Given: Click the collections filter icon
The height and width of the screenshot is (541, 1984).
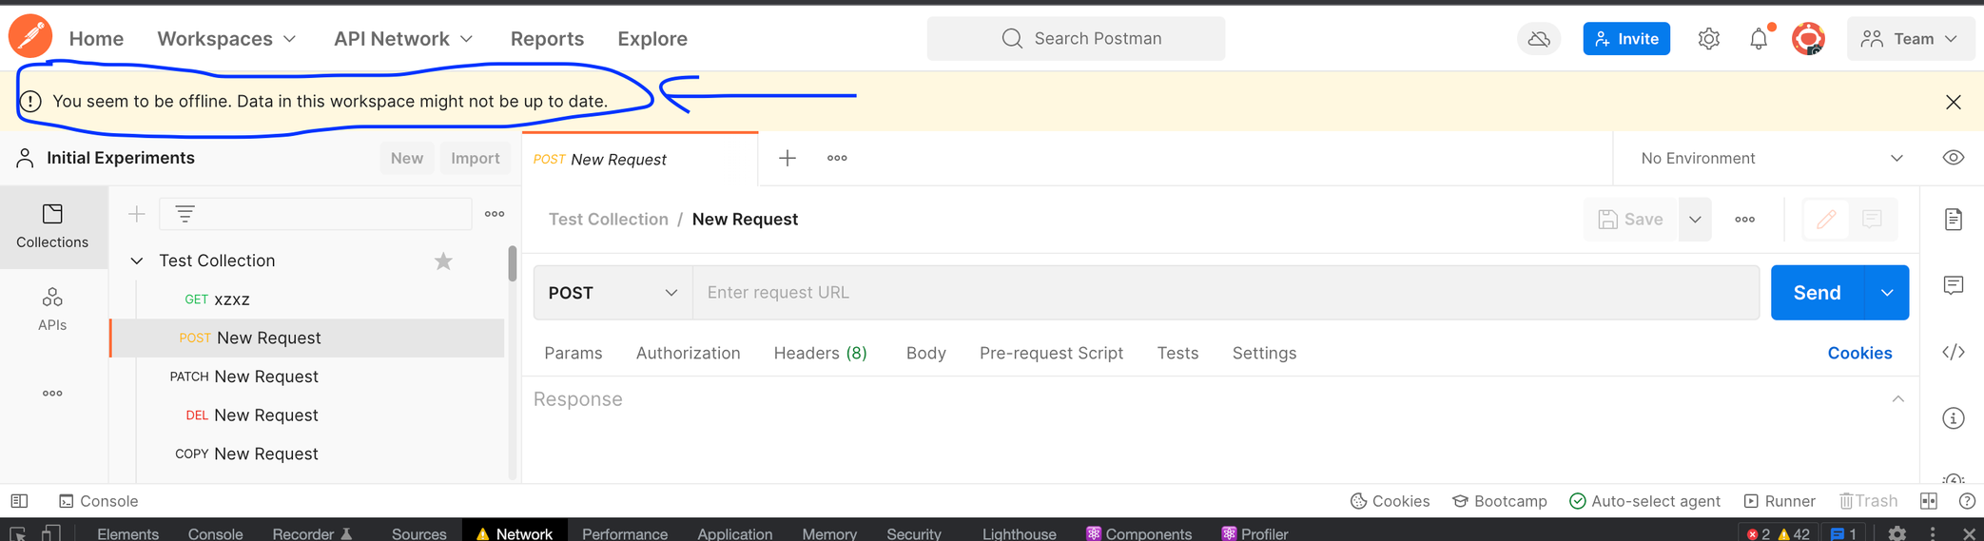Looking at the screenshot, I should click(185, 214).
